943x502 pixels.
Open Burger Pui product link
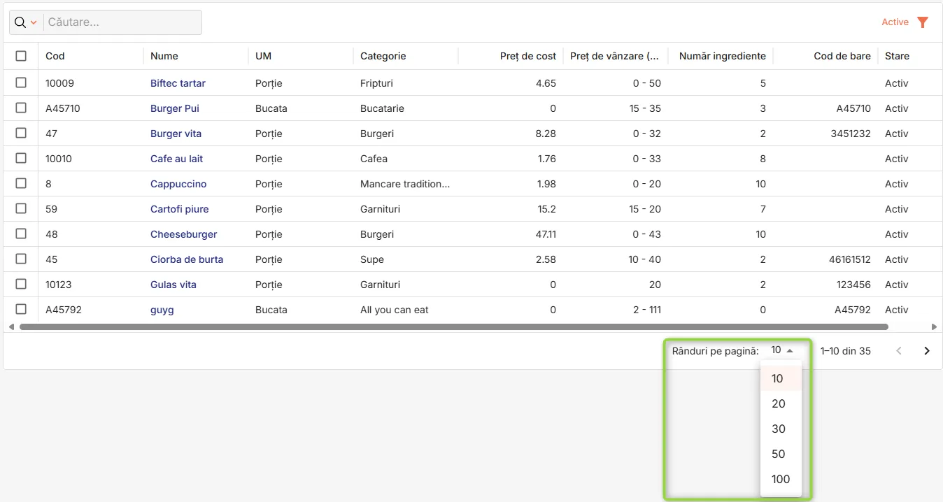coord(175,108)
